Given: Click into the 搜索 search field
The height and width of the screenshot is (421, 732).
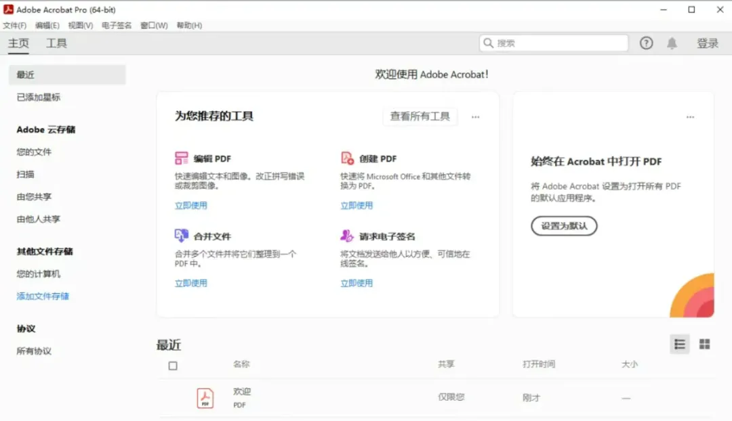Looking at the screenshot, I should [554, 43].
